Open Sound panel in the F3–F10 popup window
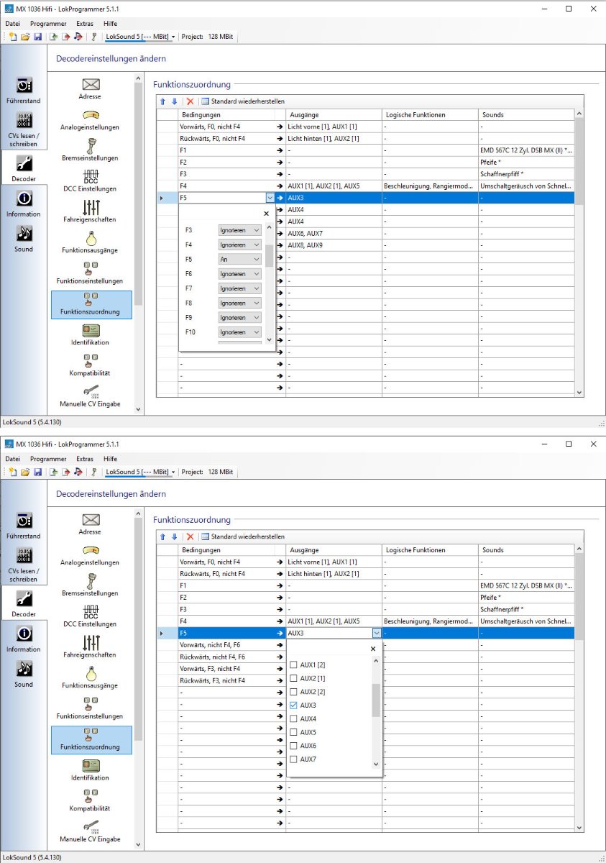Viewport: 606px width, 863px height. click(24, 239)
